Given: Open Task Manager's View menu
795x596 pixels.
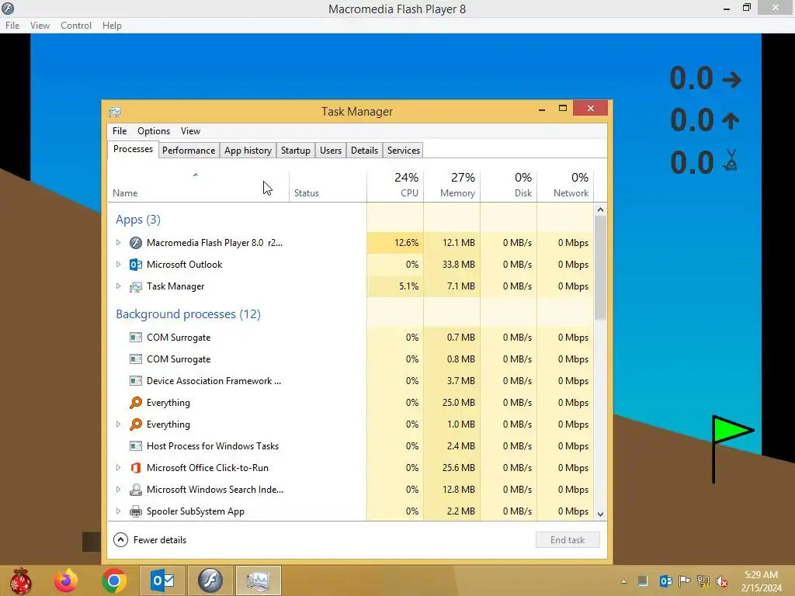Looking at the screenshot, I should tap(191, 131).
